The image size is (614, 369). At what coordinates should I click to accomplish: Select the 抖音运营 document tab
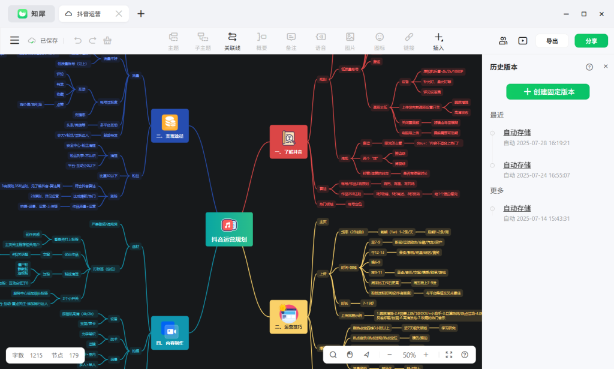[x=89, y=14]
